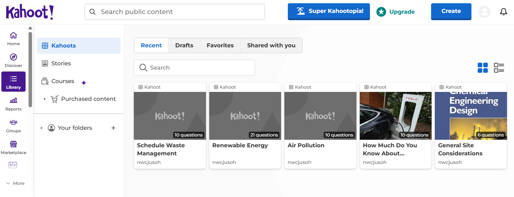Click the magnifier icon in the library search

coord(143,68)
